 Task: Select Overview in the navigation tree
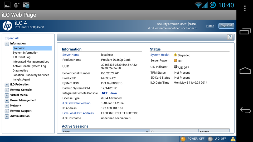[x=32, y=48]
